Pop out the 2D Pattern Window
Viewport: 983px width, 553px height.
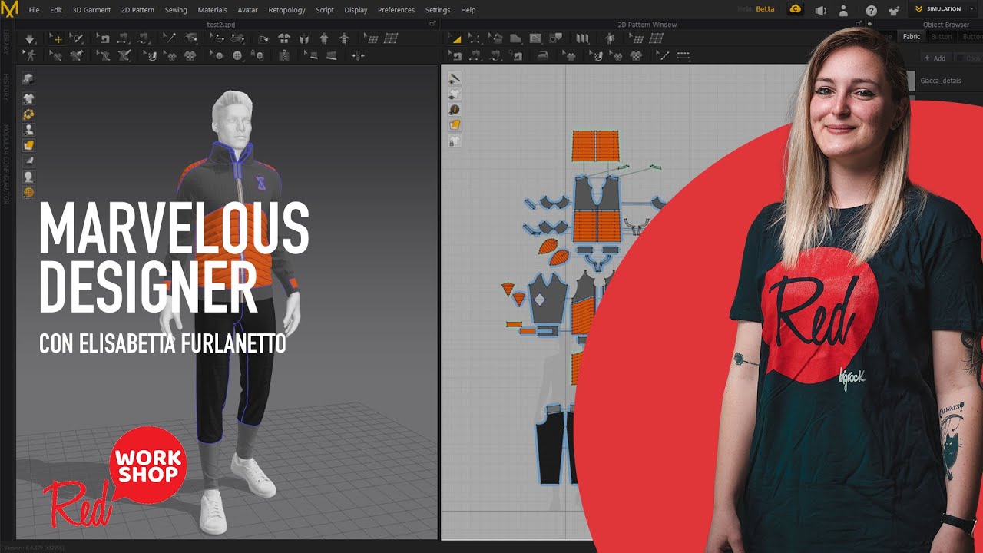click(859, 25)
